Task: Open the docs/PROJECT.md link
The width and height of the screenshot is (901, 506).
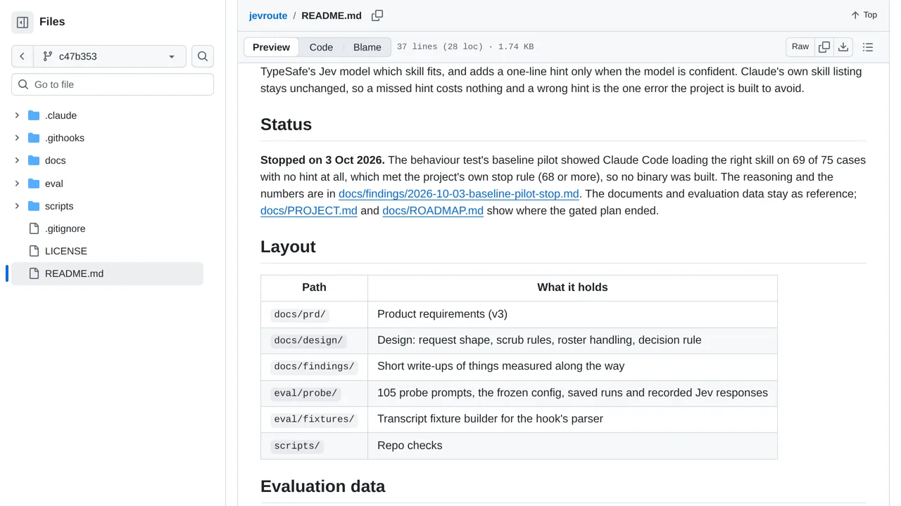Action: point(309,211)
